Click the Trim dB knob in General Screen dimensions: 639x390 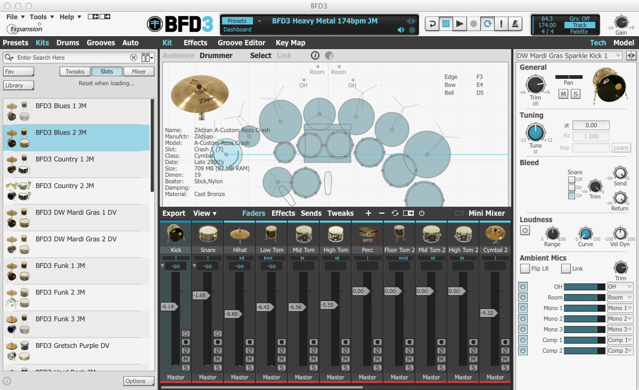535,85
